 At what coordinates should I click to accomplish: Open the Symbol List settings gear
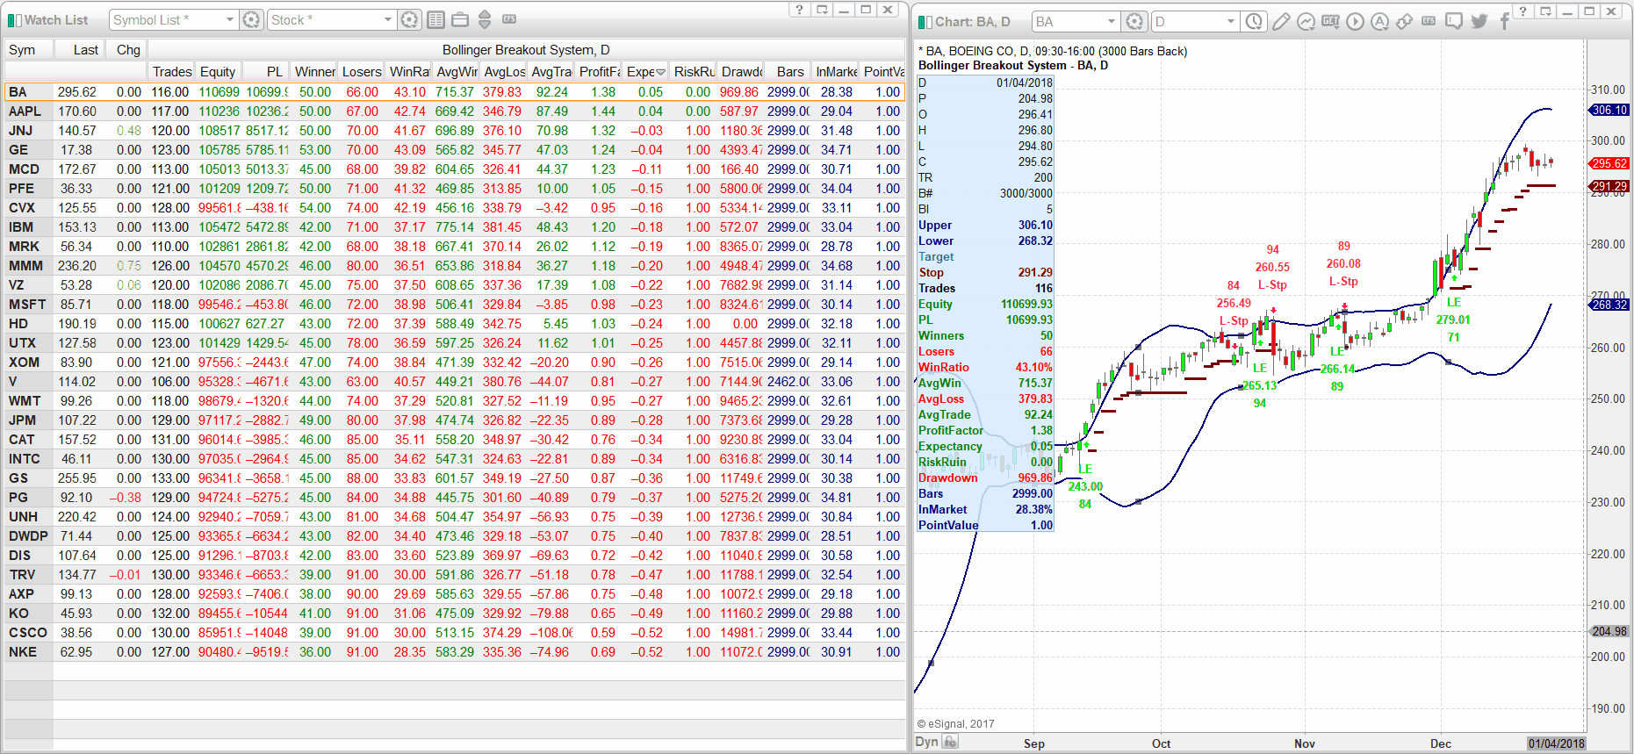(x=251, y=20)
